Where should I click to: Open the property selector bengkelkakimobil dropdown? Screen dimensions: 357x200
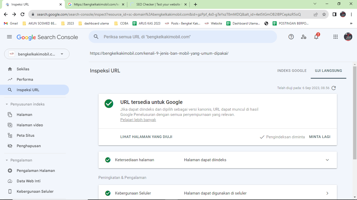37,54
